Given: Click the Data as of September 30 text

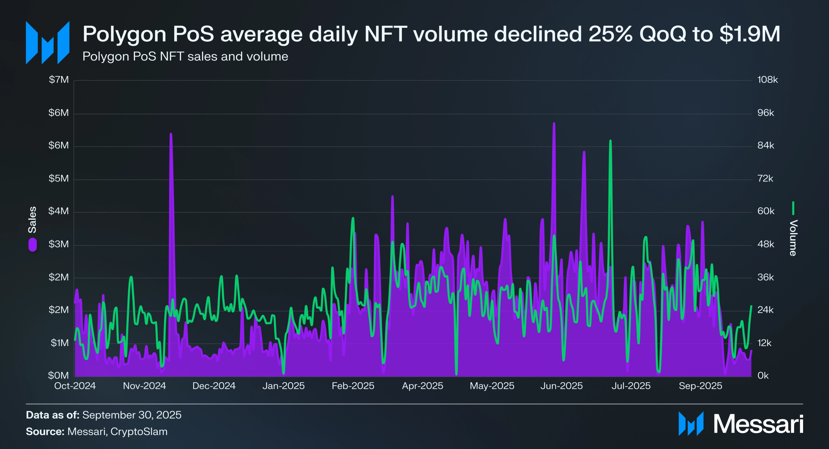Looking at the screenshot, I should pos(104,415).
